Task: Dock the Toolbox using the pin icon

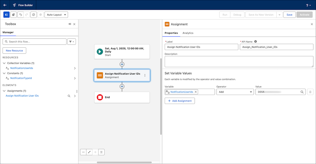Action: [70, 24]
